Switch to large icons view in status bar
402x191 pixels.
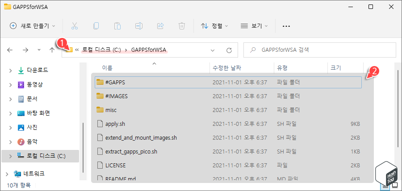395,186
